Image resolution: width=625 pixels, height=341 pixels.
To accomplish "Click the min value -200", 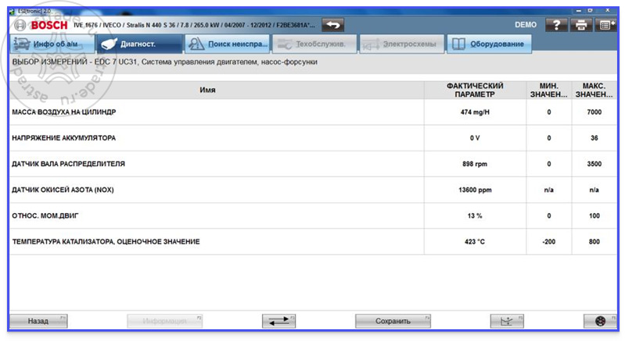I will click(x=548, y=242).
